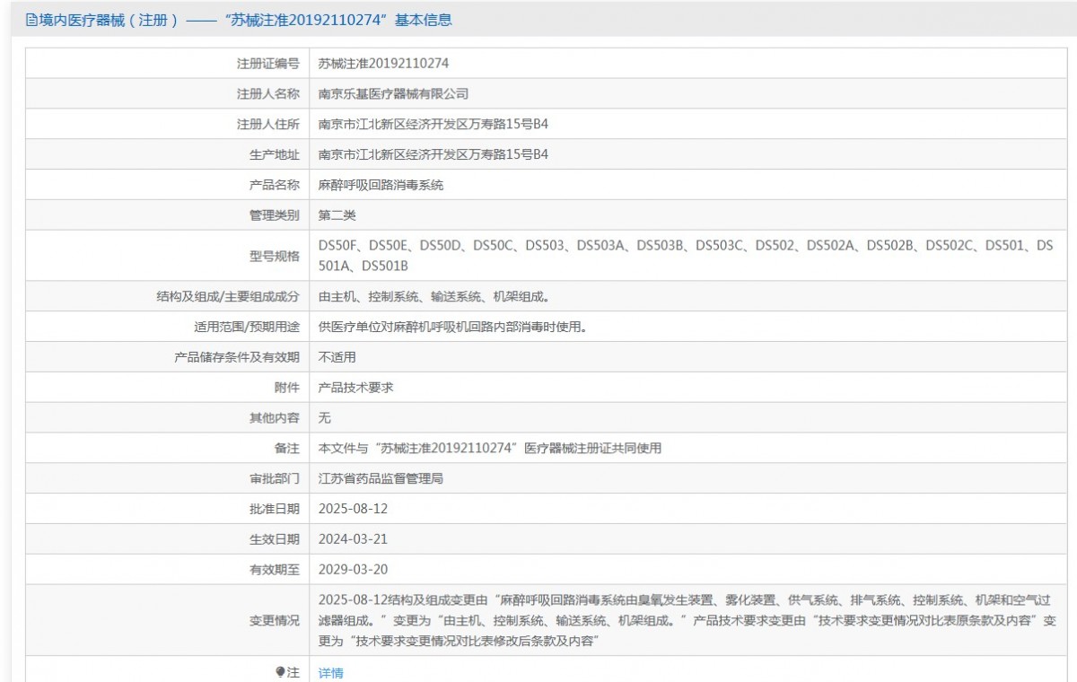Click the 不适用 storage conditions value

pyautogui.click(x=337, y=357)
